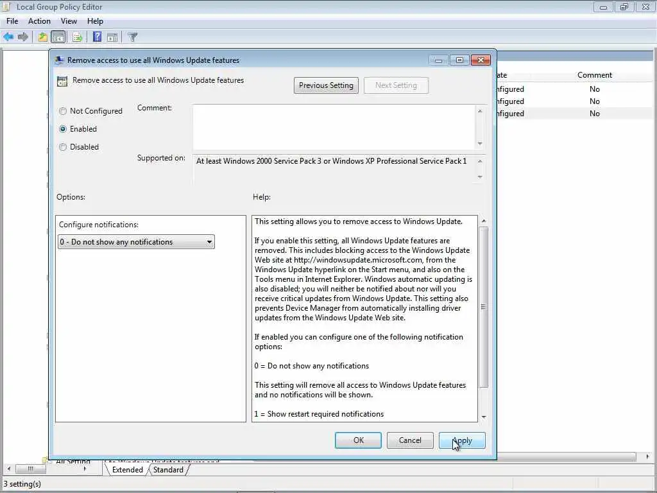Click the Comment column header in editor
The height and width of the screenshot is (493, 657).
[x=595, y=75]
